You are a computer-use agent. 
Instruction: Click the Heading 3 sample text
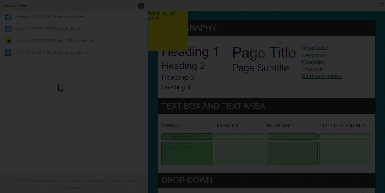click(x=178, y=77)
